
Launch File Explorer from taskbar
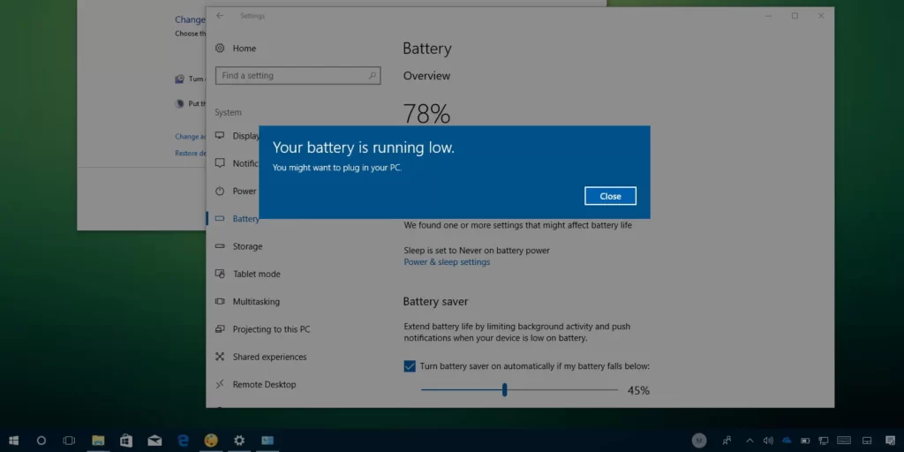tap(98, 441)
